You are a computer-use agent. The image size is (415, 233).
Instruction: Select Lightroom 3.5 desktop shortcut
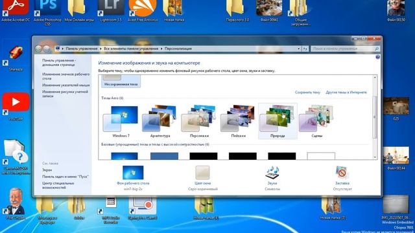point(111,11)
